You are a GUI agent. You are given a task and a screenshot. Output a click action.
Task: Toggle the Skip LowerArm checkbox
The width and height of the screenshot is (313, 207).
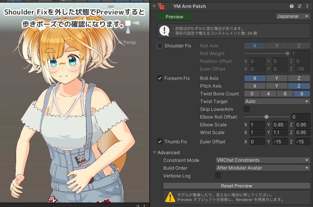tap(247, 109)
